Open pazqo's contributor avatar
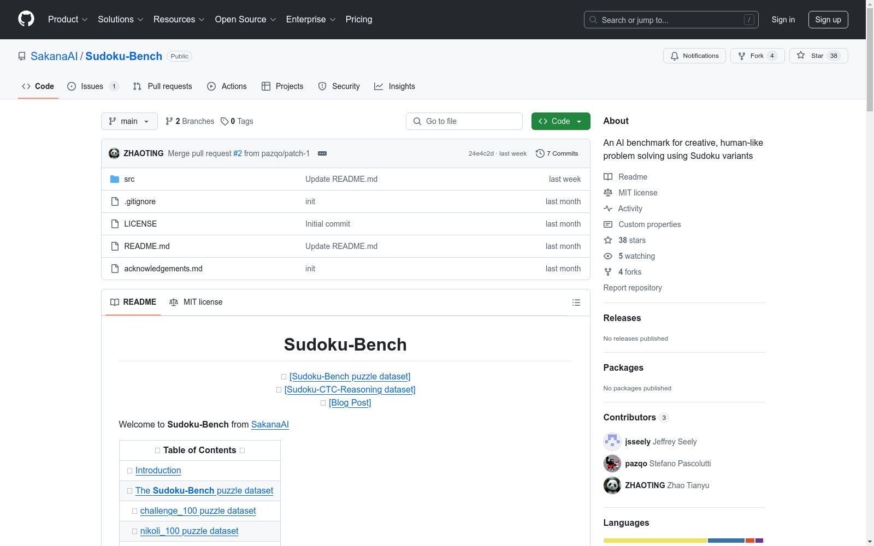 pos(612,464)
